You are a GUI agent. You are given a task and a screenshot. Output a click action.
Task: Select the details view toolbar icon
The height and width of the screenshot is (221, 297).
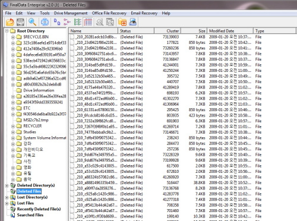(x=88, y=22)
